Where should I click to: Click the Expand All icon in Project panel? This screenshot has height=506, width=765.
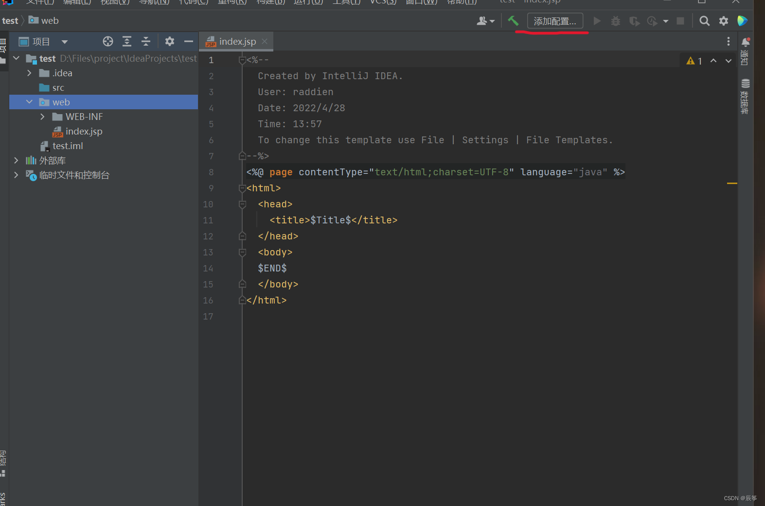(x=127, y=41)
